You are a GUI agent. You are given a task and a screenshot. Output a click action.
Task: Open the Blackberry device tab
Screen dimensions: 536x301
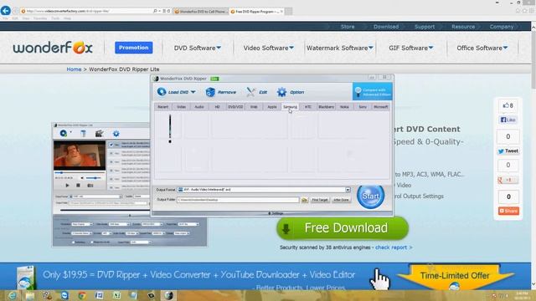coord(326,107)
